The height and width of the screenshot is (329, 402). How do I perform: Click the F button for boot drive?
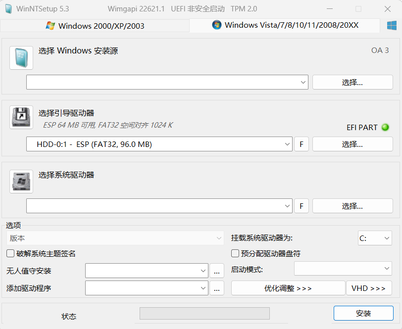pyautogui.click(x=301, y=144)
